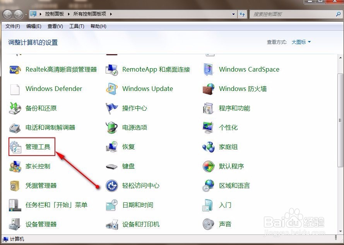This screenshot has width=344, height=245.
Task: Click the RemoteApp 和桌面连接 icon
Action: 112,70
